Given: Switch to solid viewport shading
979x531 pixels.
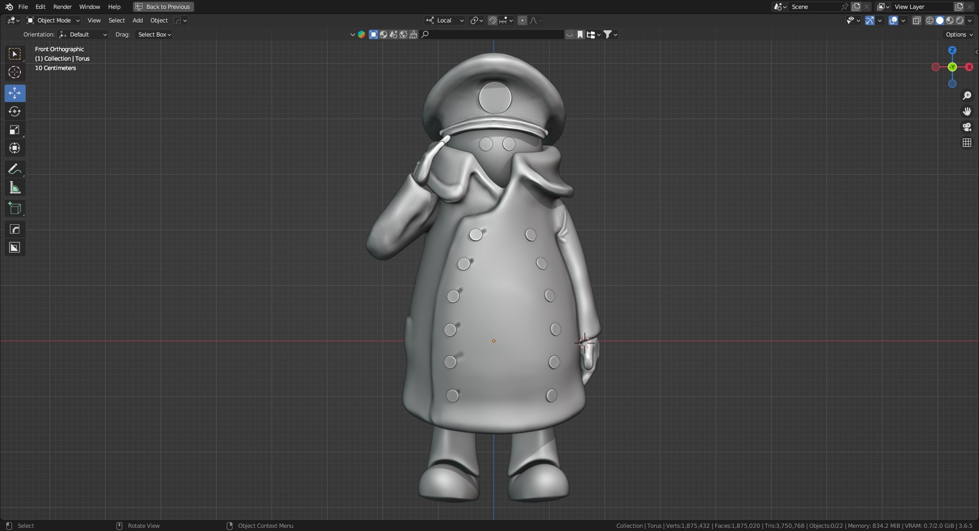Looking at the screenshot, I should [x=940, y=20].
